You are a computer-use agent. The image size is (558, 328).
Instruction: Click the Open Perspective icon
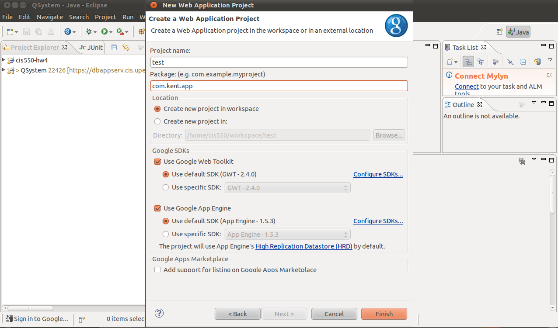(x=499, y=32)
